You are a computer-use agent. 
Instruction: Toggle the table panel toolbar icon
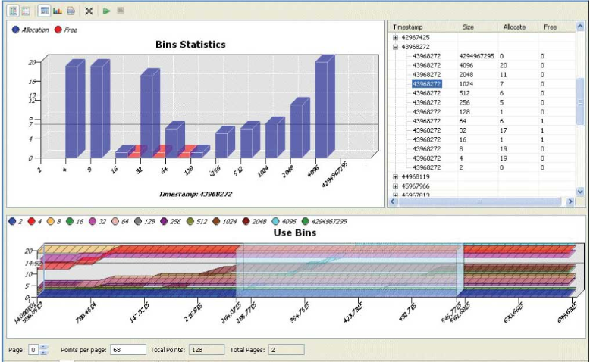pos(45,11)
